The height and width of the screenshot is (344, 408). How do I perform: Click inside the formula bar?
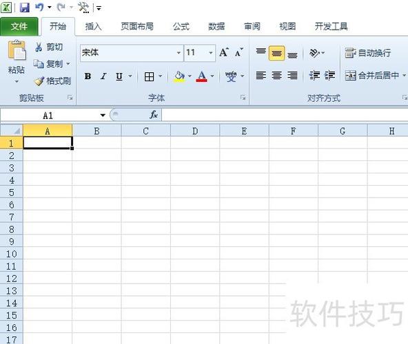click(x=285, y=115)
